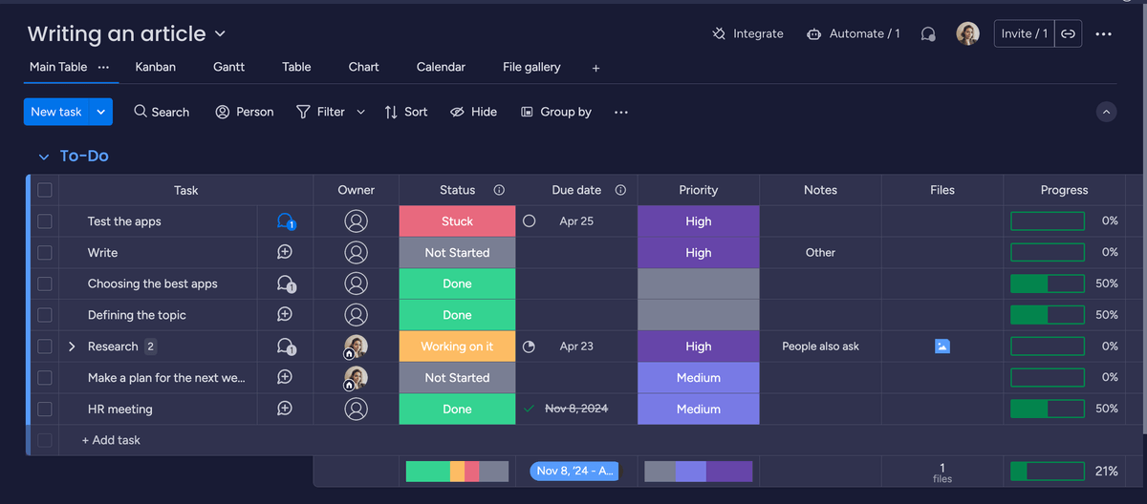This screenshot has width=1147, height=504.
Task: Click Add task at bottom of table
Action: click(x=111, y=440)
